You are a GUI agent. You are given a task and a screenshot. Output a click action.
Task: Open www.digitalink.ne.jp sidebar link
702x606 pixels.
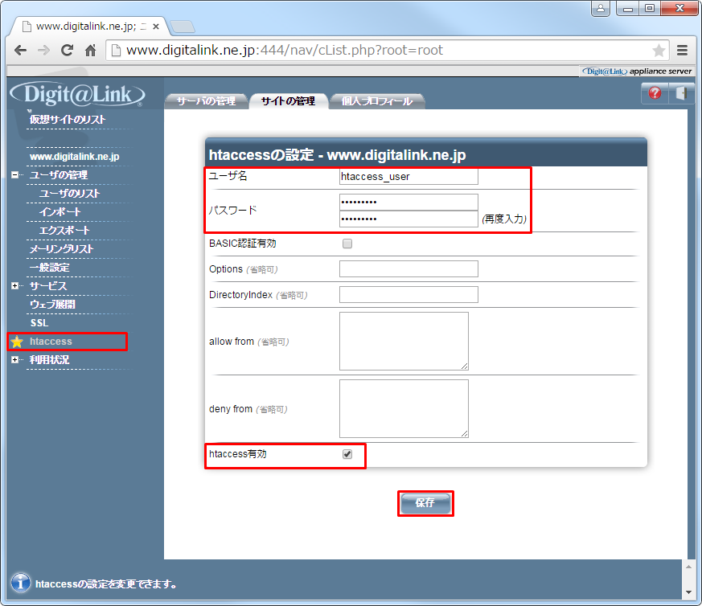[74, 156]
